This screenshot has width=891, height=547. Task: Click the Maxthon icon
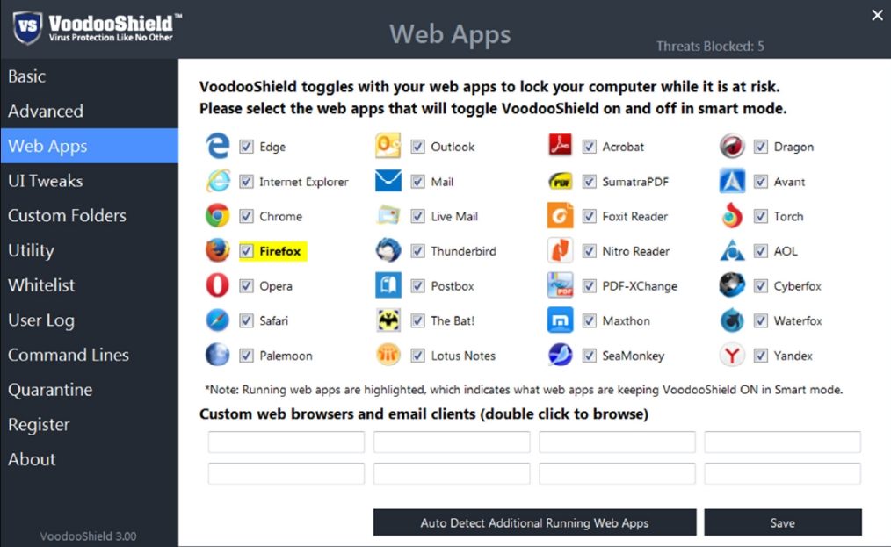561,320
